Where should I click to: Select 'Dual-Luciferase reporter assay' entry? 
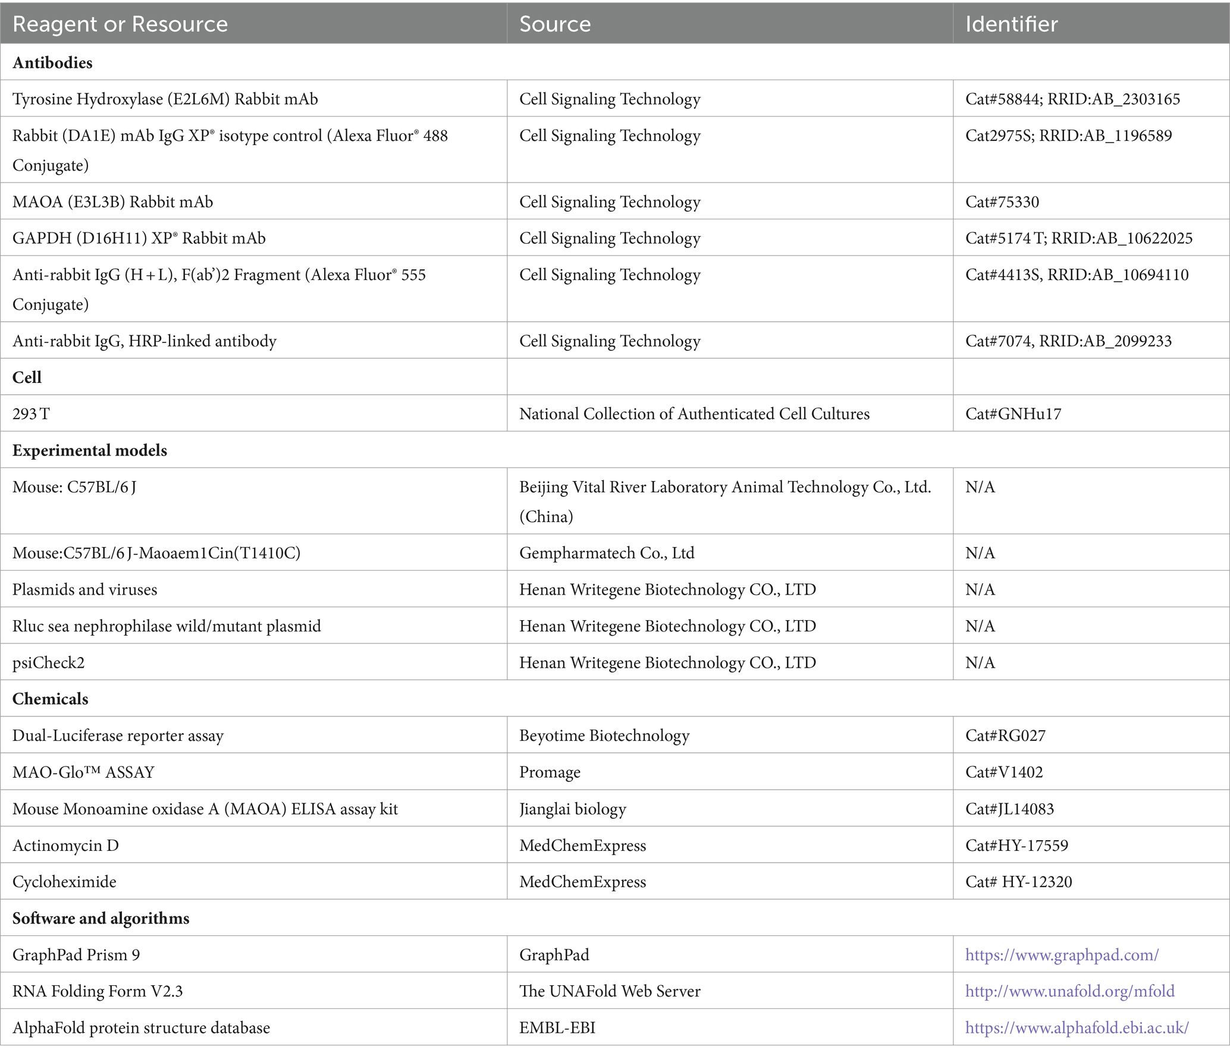(118, 736)
